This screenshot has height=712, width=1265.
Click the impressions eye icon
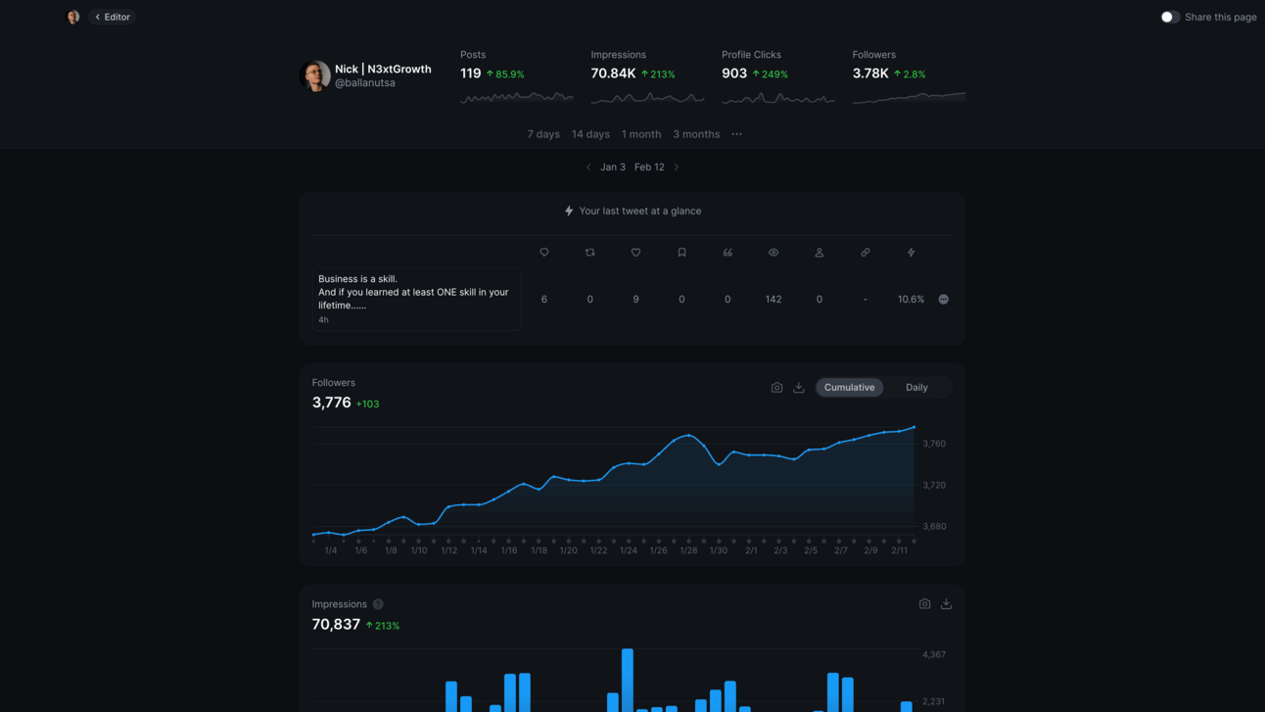(773, 253)
